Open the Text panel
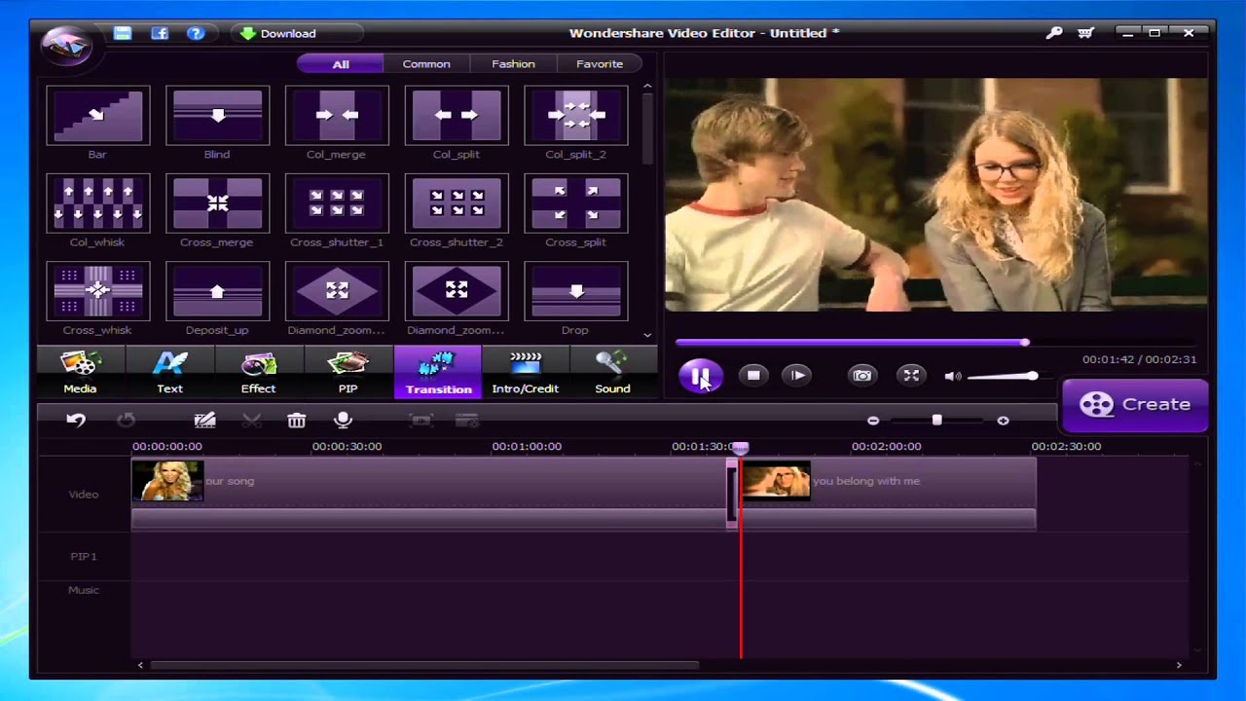 169,372
